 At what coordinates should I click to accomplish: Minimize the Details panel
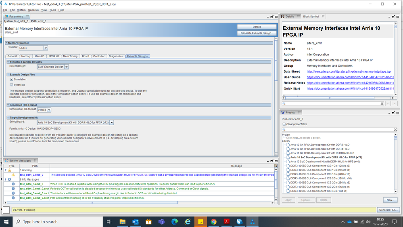(389, 17)
